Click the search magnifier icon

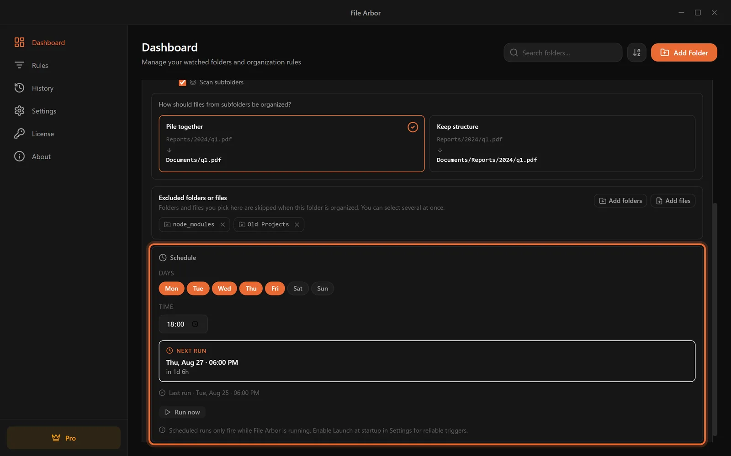(x=514, y=52)
